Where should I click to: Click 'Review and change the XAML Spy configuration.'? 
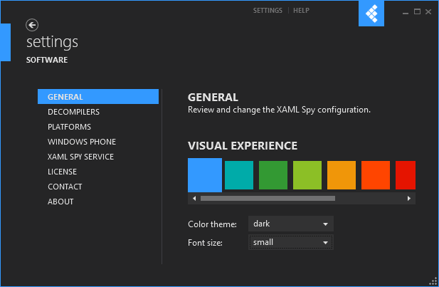[x=279, y=110]
